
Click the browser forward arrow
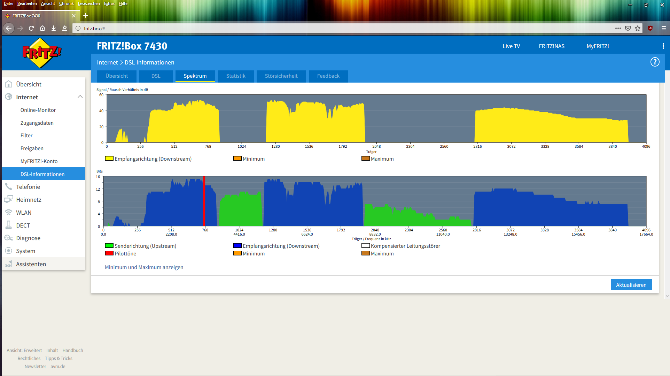(x=20, y=28)
